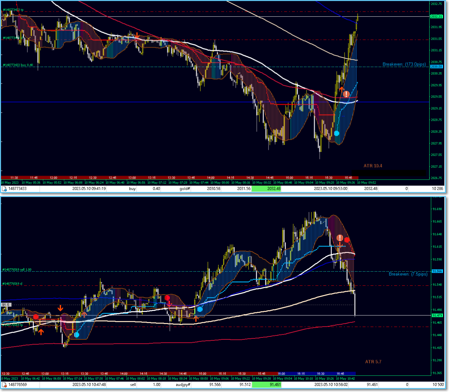Click the Breakeven (7.5pips) label
Image resolution: width=449 pixels, height=392 pixels.
[408, 274]
